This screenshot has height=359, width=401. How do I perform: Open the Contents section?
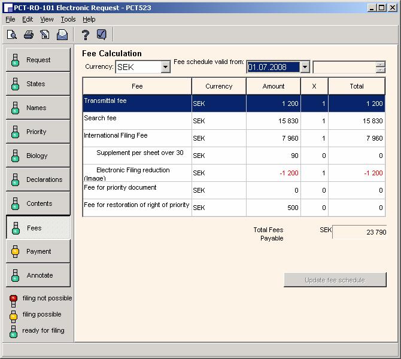[x=38, y=203]
